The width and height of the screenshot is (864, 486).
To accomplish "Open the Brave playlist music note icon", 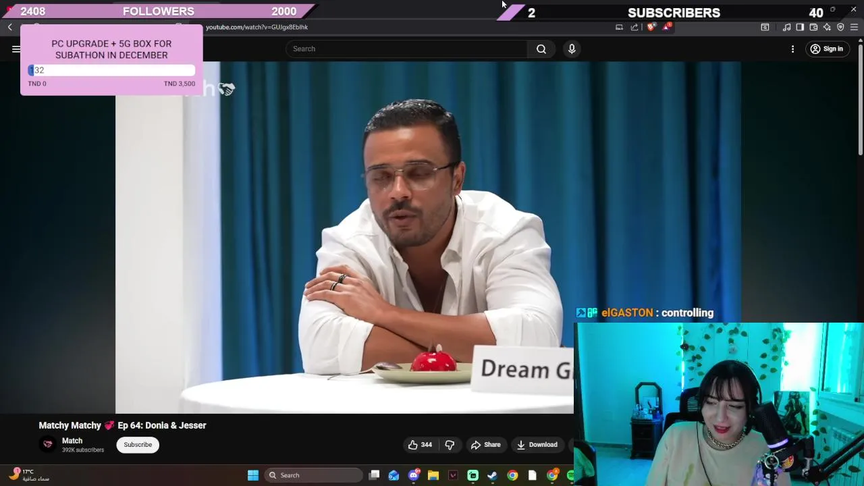I will coord(786,27).
